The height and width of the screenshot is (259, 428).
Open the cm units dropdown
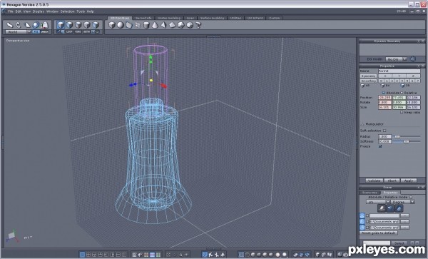click(377, 202)
